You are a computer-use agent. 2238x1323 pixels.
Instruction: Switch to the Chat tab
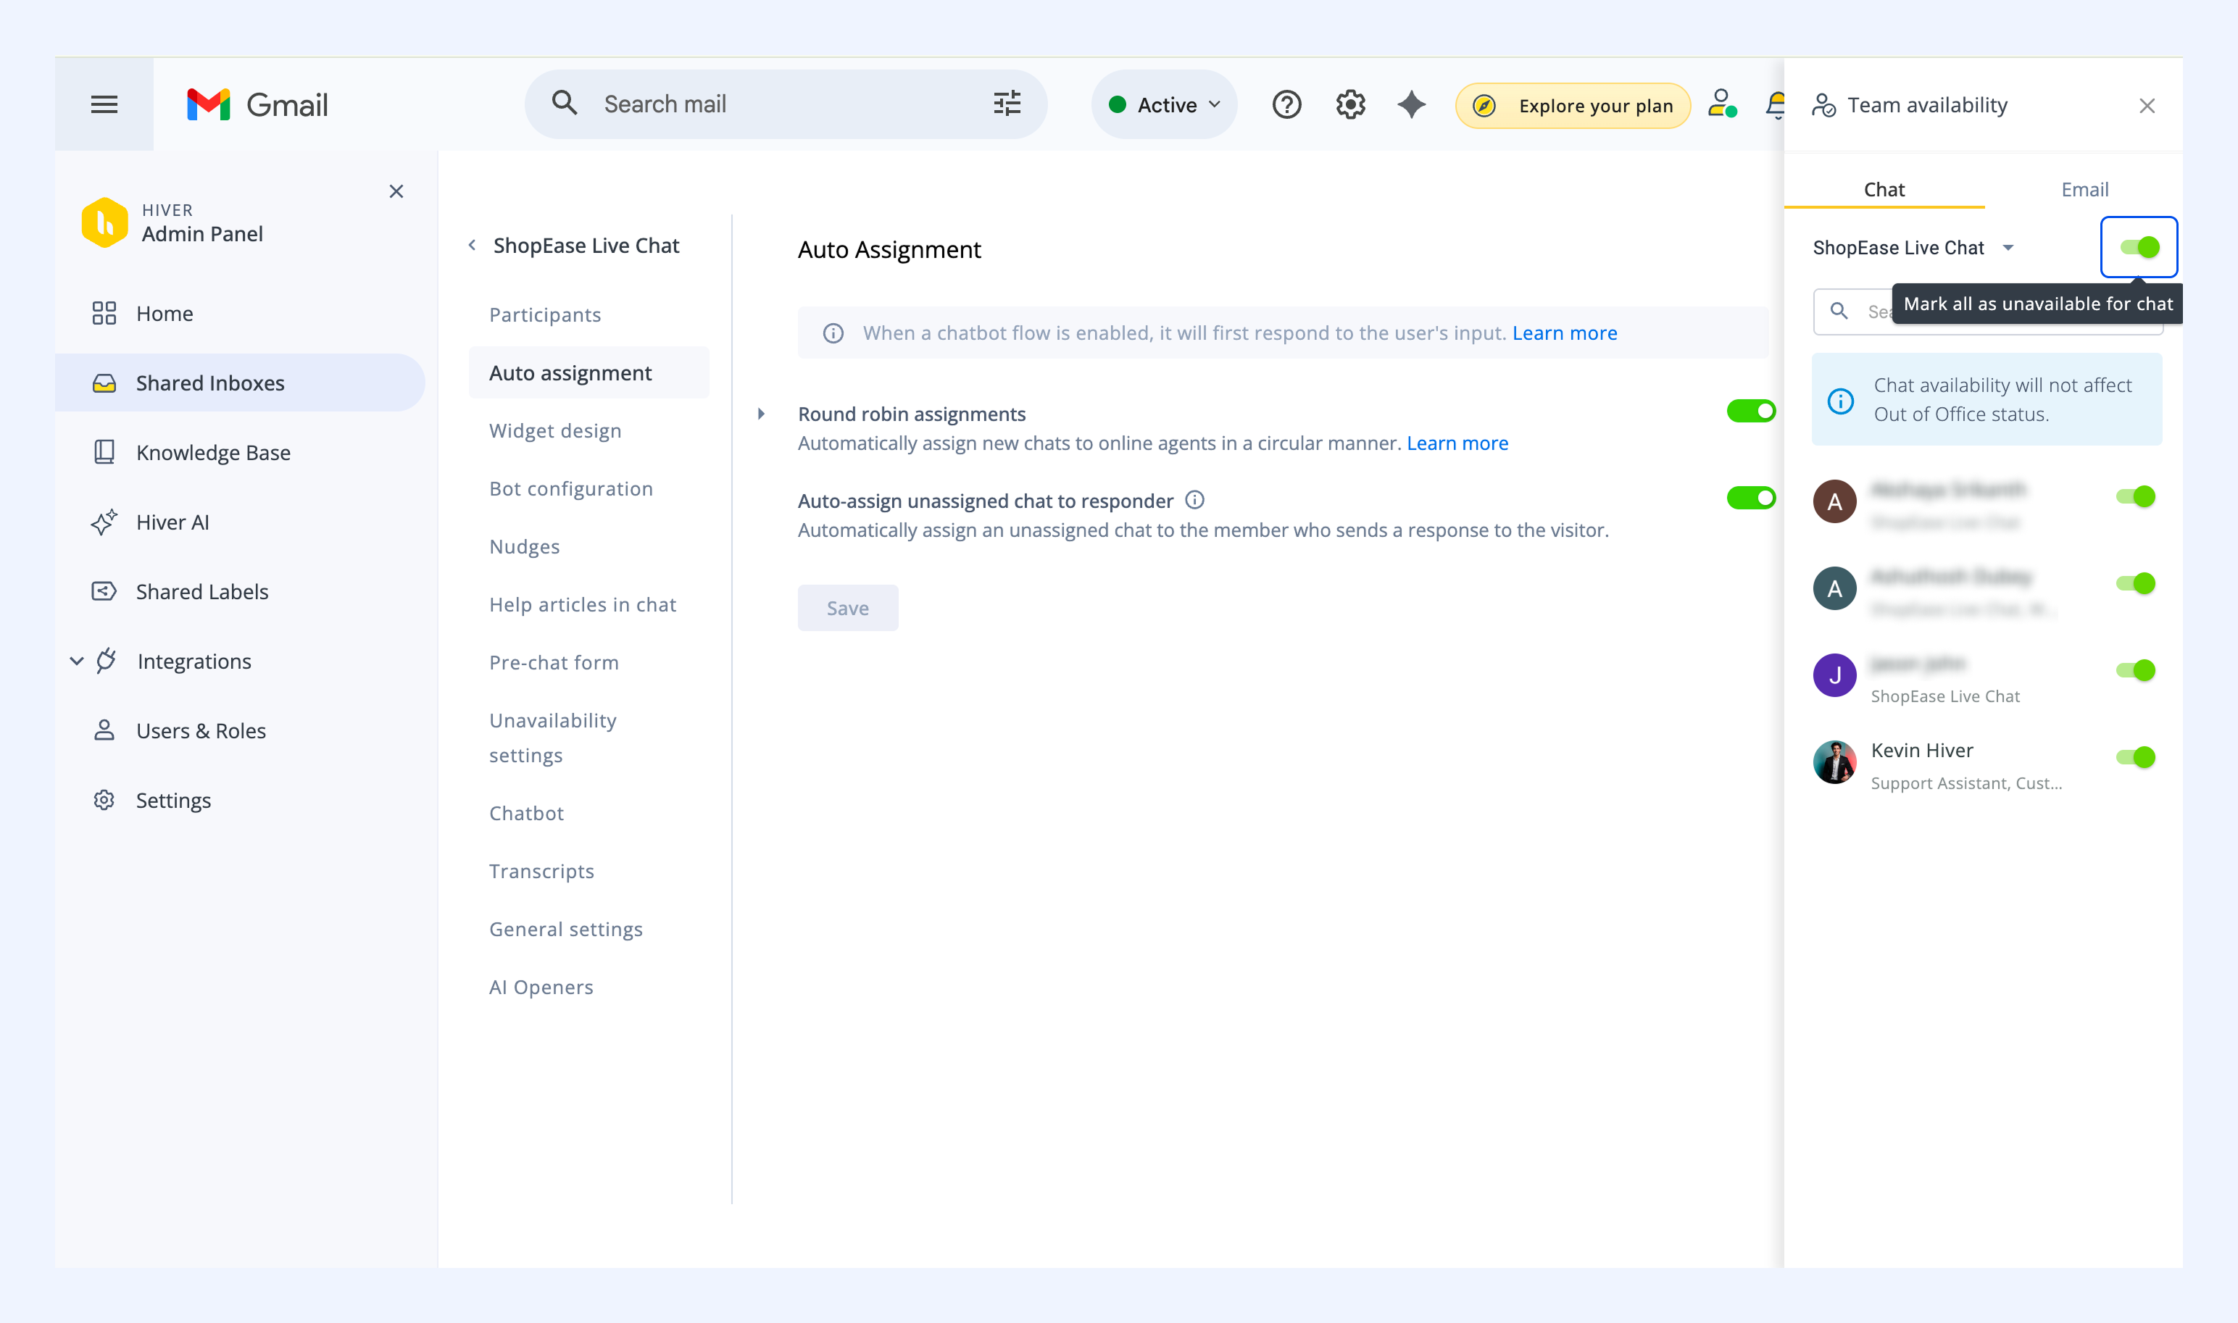point(1883,189)
